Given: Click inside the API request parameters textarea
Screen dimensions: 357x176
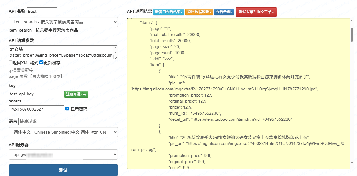Looking at the screenshot, I should 61,52.
